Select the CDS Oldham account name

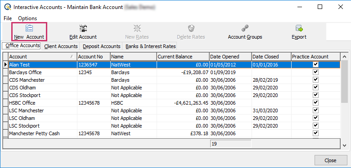click(22, 87)
